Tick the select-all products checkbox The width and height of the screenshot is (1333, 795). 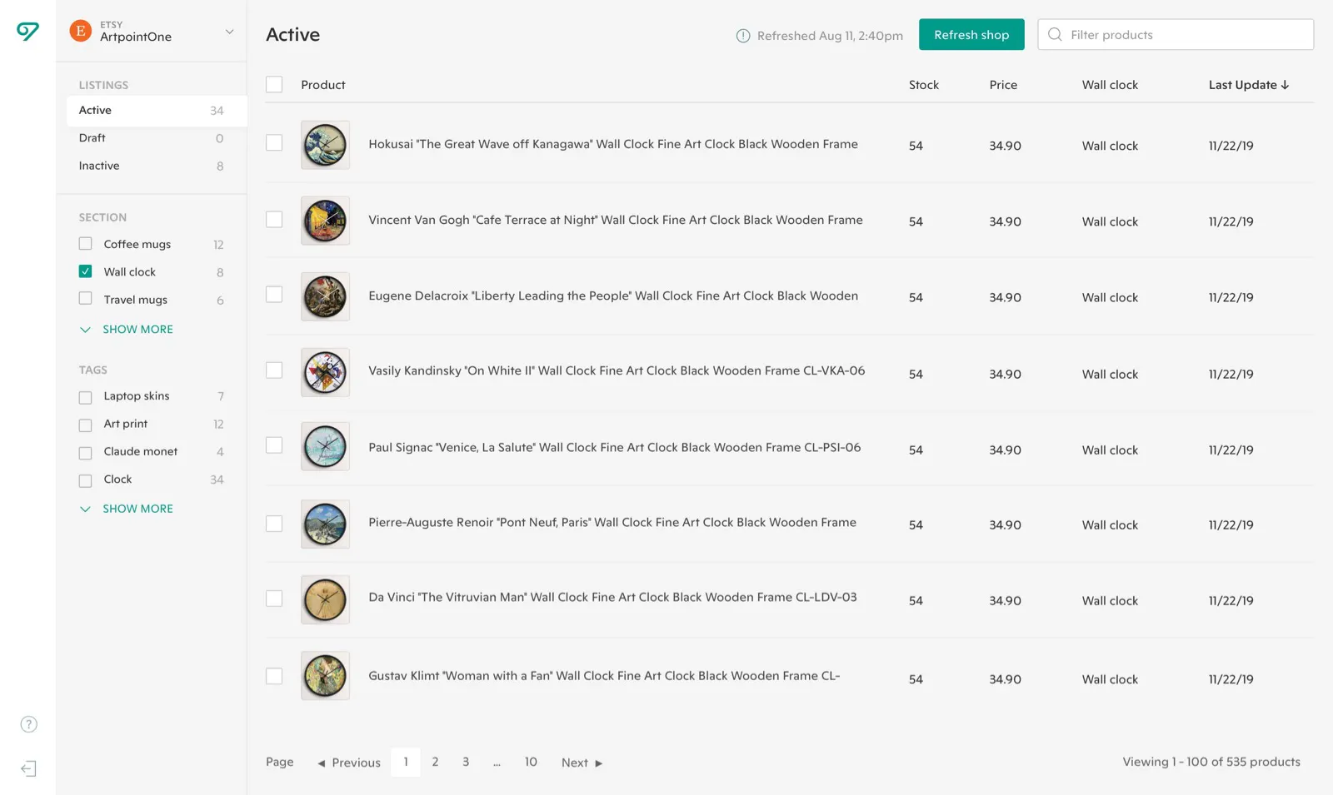point(274,85)
